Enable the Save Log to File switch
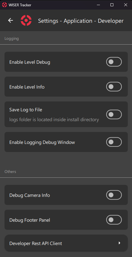132x257 pixels. pyautogui.click(x=114, y=114)
